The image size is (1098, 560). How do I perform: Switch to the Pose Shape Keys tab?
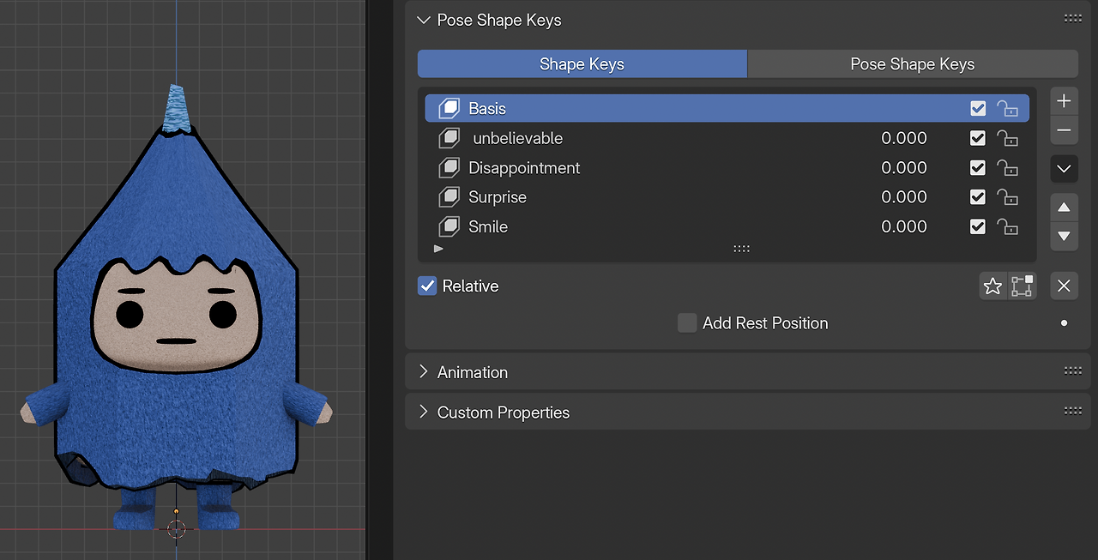coord(913,64)
